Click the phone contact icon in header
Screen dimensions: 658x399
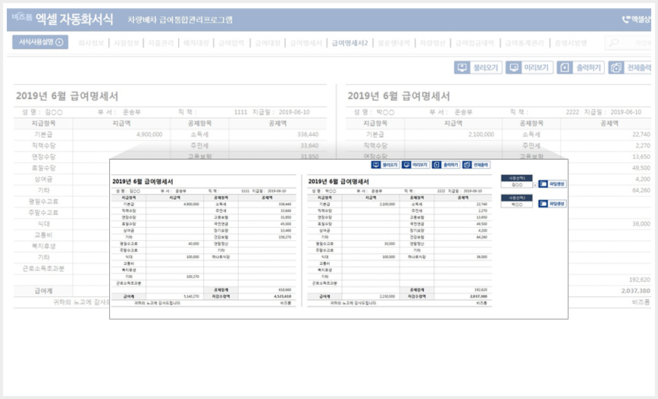626,19
